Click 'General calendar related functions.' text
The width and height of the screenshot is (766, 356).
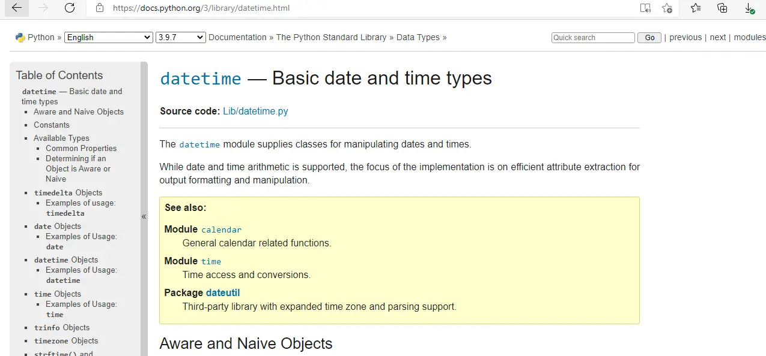[x=257, y=243]
